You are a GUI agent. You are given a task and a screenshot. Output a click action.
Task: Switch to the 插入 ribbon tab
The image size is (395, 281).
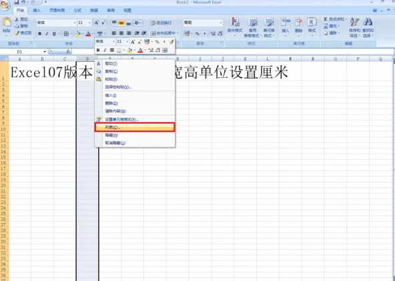pyautogui.click(x=37, y=10)
